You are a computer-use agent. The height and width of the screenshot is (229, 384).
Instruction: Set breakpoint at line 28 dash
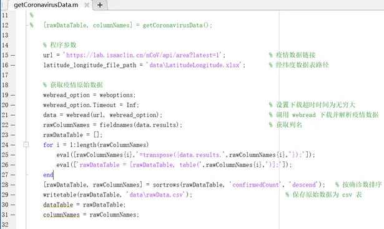point(12,185)
